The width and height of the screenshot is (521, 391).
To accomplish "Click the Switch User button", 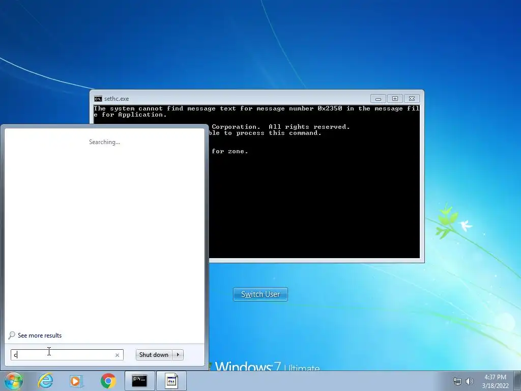I will pos(260,294).
